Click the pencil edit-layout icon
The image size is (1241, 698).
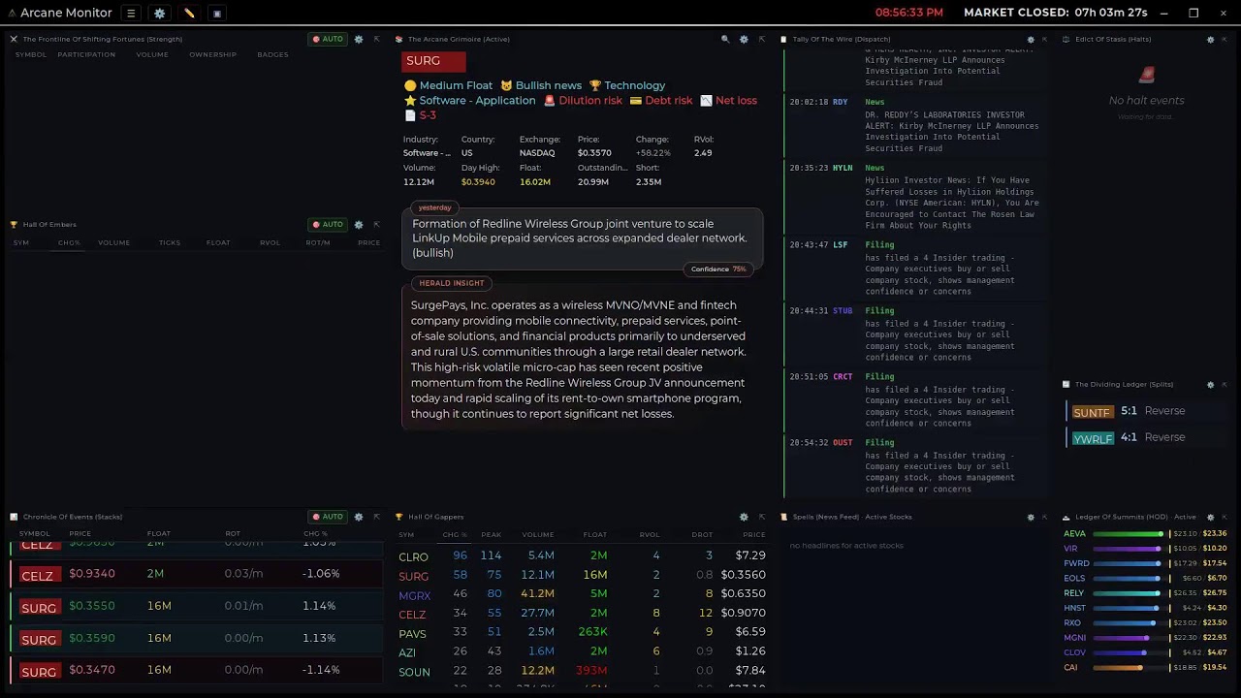[189, 13]
